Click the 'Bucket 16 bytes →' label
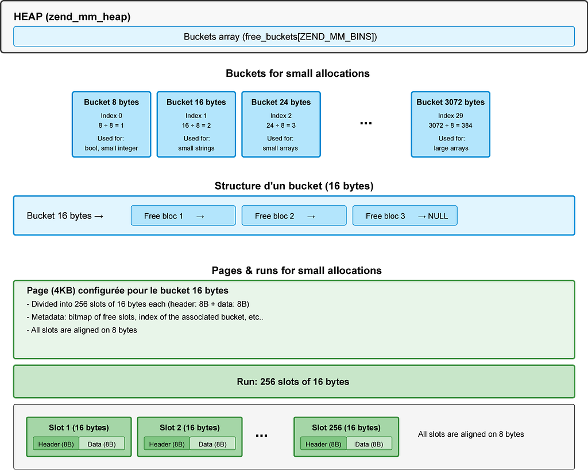Screen dimensions: 588x470 point(65,216)
